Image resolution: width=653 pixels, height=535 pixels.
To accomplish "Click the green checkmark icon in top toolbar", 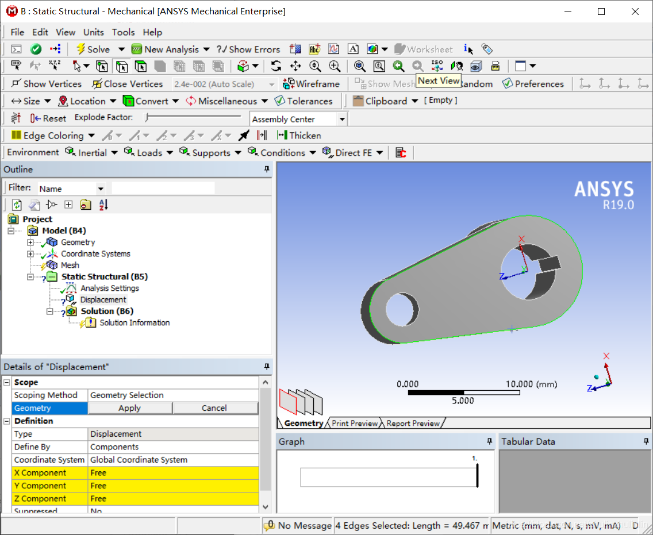I will pos(36,49).
